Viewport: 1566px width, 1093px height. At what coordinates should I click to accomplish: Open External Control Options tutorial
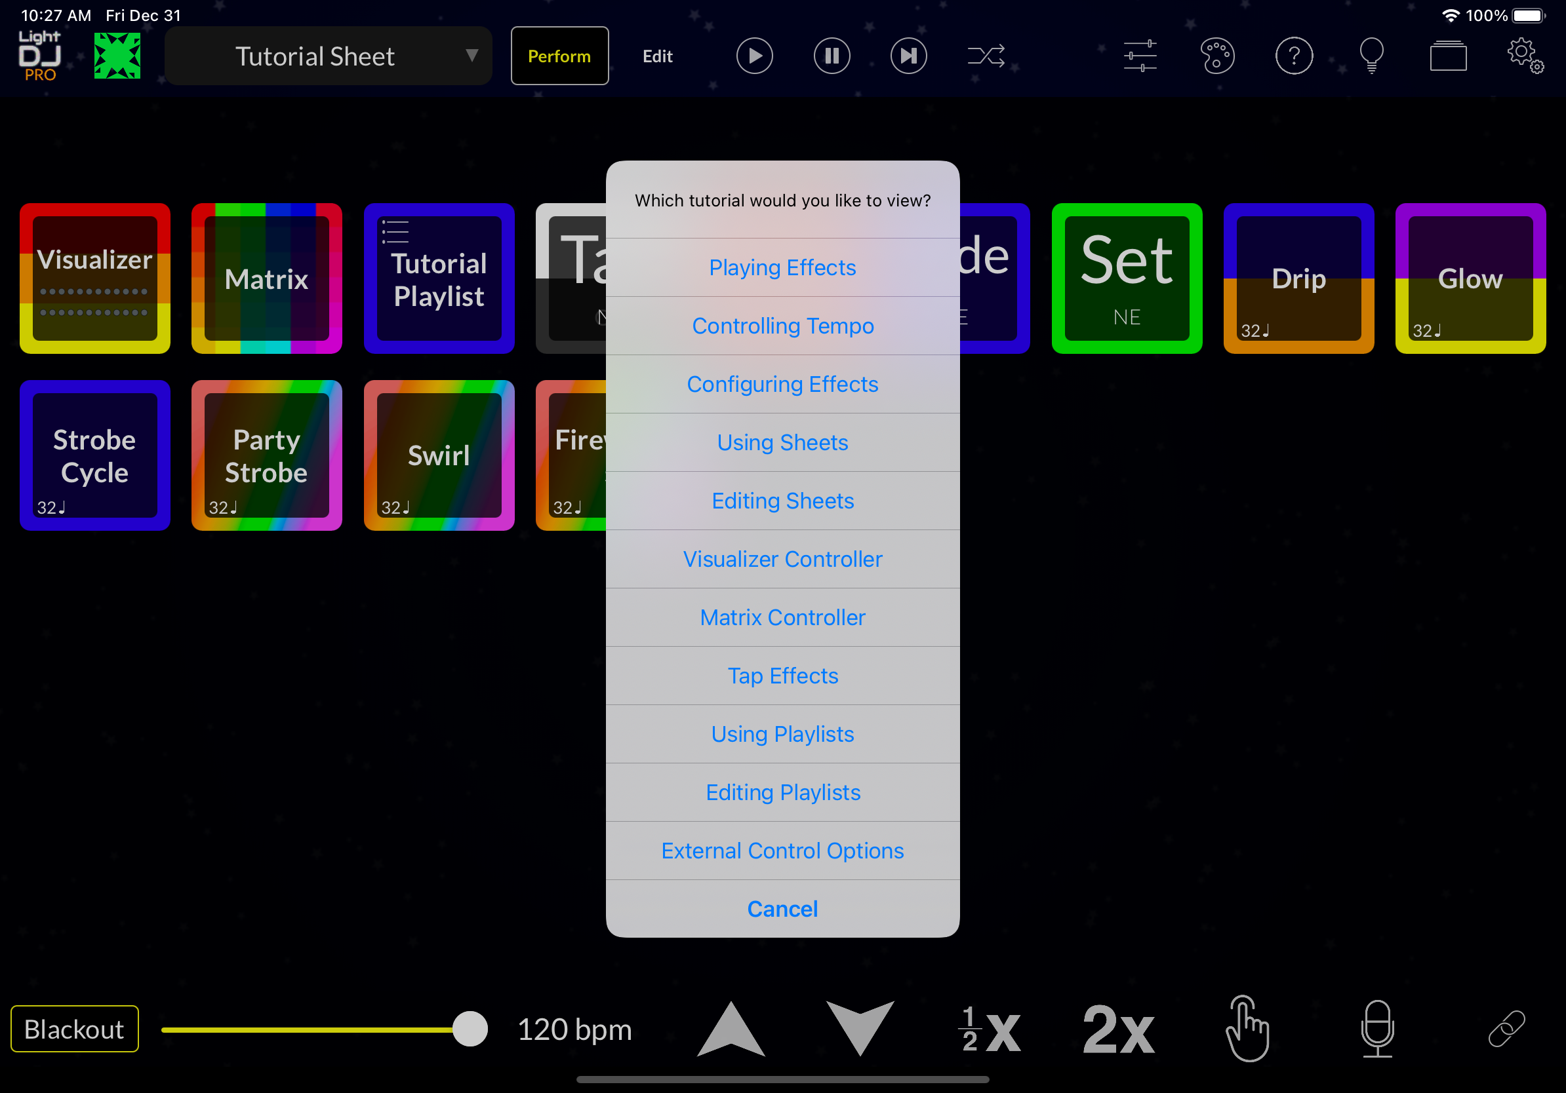782,851
